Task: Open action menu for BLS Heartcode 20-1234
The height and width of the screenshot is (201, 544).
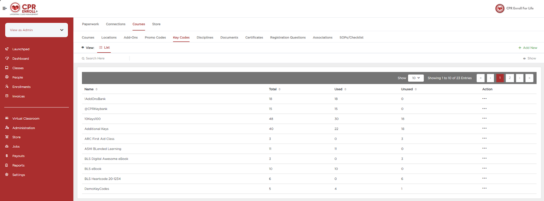Action: 484,178
